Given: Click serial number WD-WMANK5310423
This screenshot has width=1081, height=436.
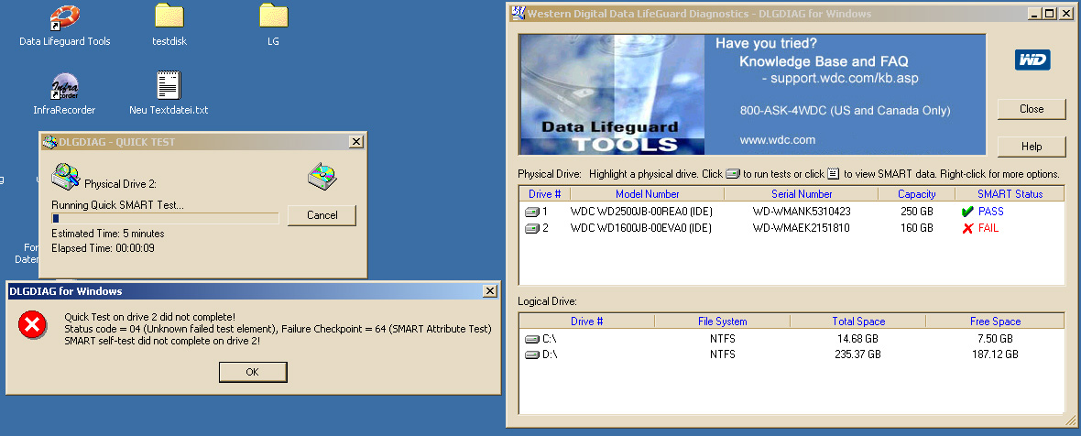Looking at the screenshot, I should (801, 212).
